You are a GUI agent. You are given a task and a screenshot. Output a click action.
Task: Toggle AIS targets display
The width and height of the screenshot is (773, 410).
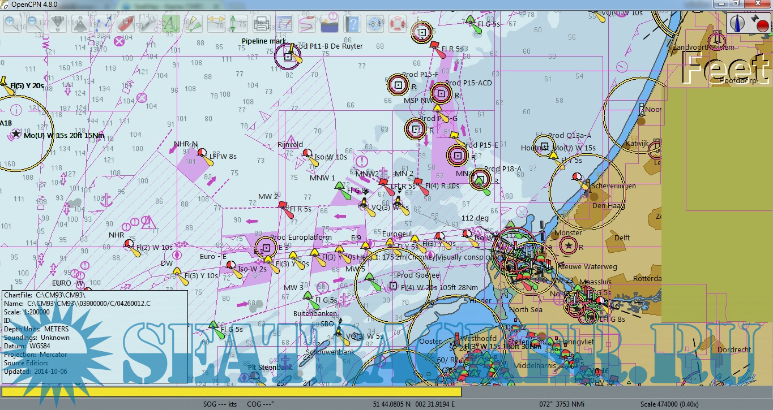193,24
